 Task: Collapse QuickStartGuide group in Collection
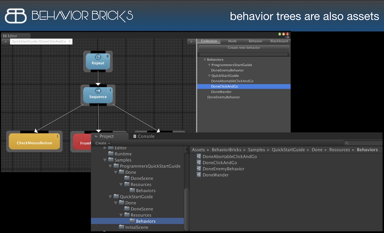click(209, 76)
